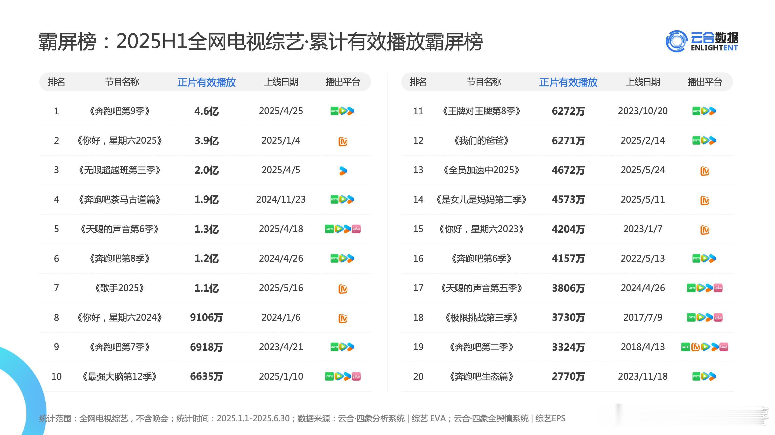
Task: Click Bilibili icon in 最强大脑第12季 row
Action: tap(356, 376)
